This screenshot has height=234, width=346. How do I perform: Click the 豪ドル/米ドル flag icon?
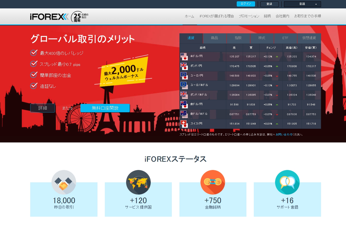click(x=184, y=114)
